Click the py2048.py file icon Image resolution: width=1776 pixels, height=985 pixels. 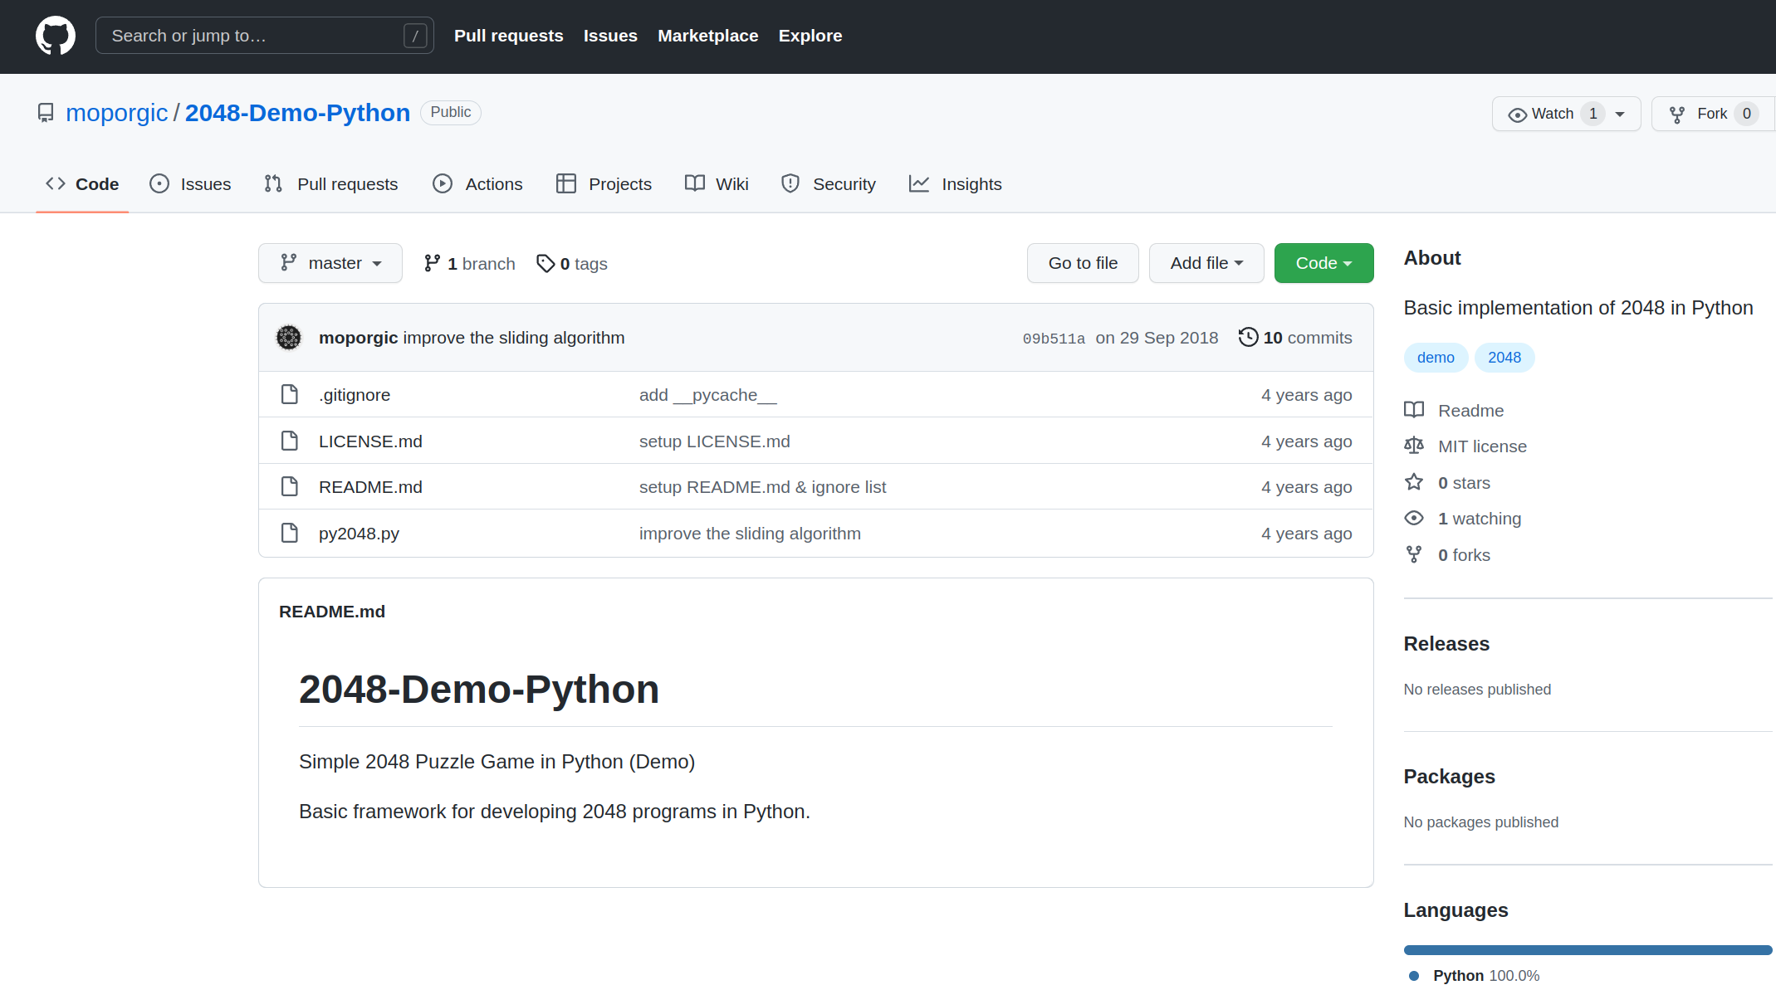pyautogui.click(x=290, y=533)
